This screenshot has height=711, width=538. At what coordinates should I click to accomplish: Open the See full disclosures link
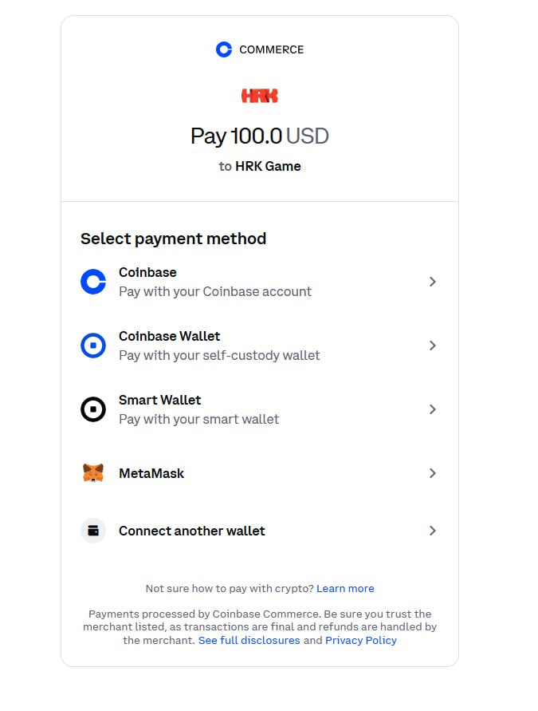click(x=249, y=641)
